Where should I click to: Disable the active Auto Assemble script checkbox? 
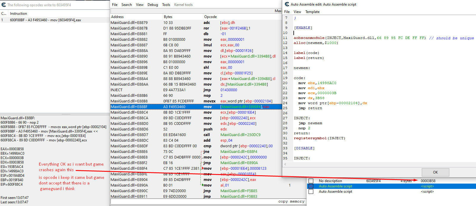(311, 186)
